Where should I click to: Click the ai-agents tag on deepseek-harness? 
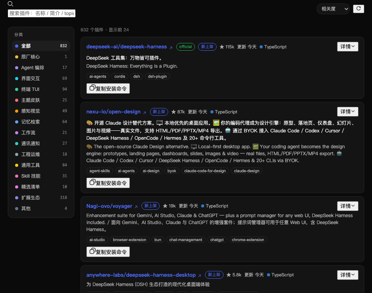98,76
